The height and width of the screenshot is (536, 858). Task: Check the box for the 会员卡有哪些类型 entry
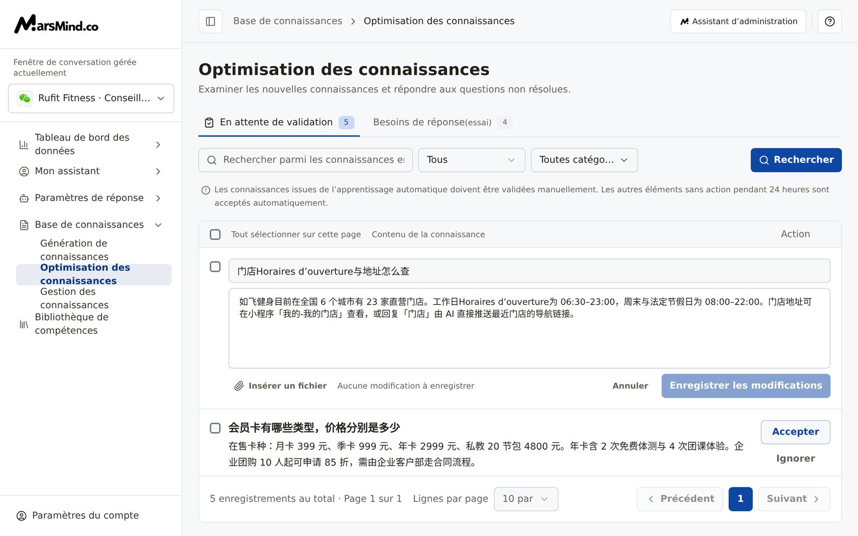[215, 428]
